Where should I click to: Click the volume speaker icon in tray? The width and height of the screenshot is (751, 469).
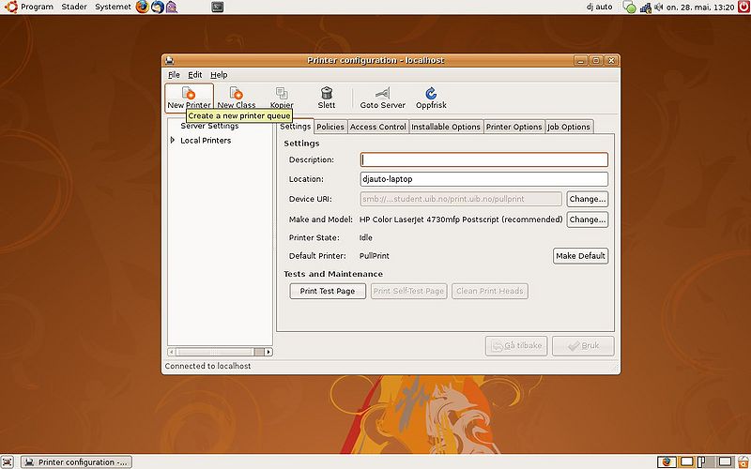[659, 8]
